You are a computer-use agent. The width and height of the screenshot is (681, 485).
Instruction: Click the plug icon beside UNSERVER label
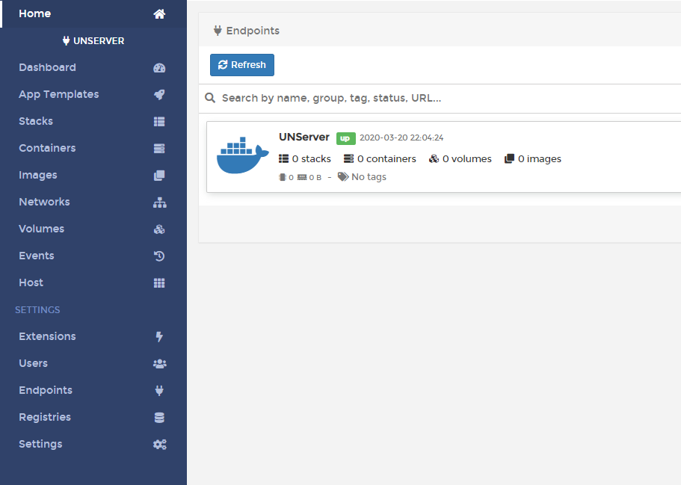66,40
